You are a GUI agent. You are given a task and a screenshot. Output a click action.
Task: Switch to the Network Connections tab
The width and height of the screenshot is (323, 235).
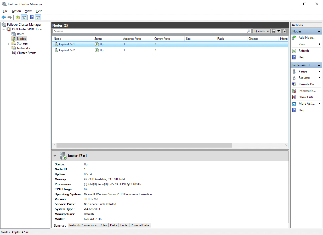pos(83,225)
